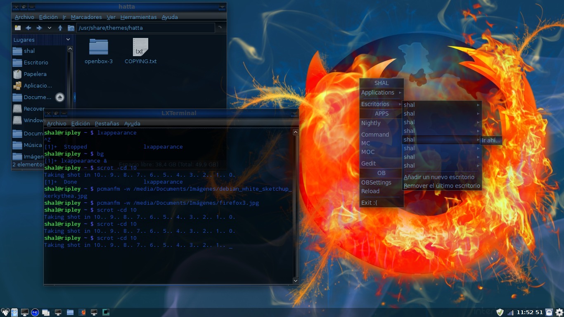Open the gear settings icon in taskbar
This screenshot has width=564, height=317.
[559, 312]
